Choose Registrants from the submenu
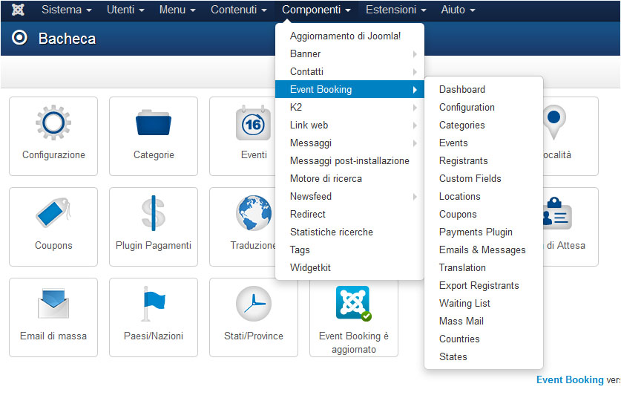 (x=464, y=161)
